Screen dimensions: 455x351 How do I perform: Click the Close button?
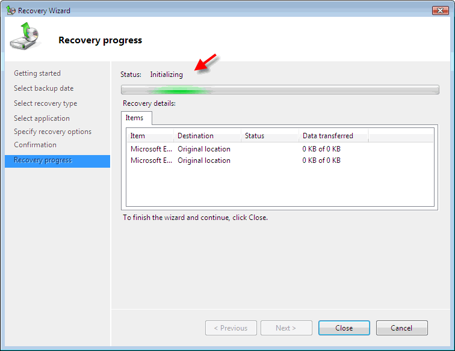344,328
